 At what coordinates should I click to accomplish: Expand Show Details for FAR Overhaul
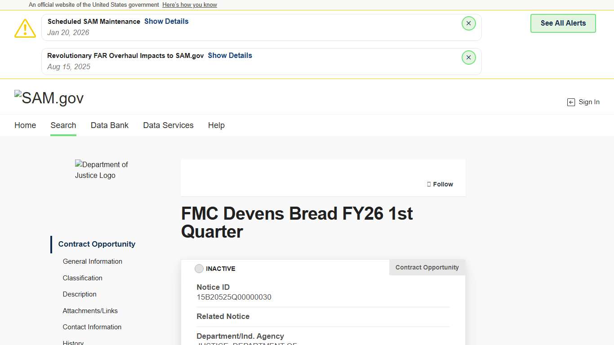[230, 55]
